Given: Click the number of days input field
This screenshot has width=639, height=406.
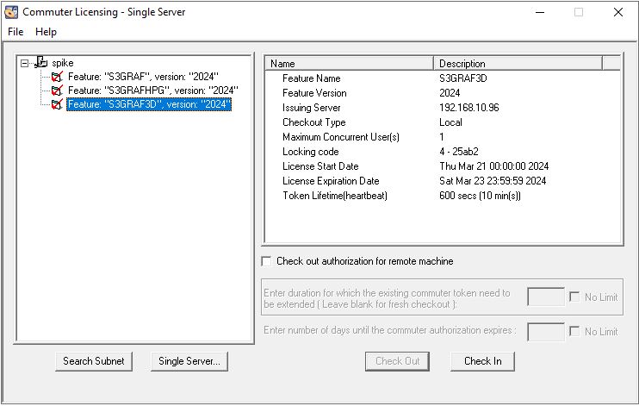Looking at the screenshot, I should coord(546,332).
